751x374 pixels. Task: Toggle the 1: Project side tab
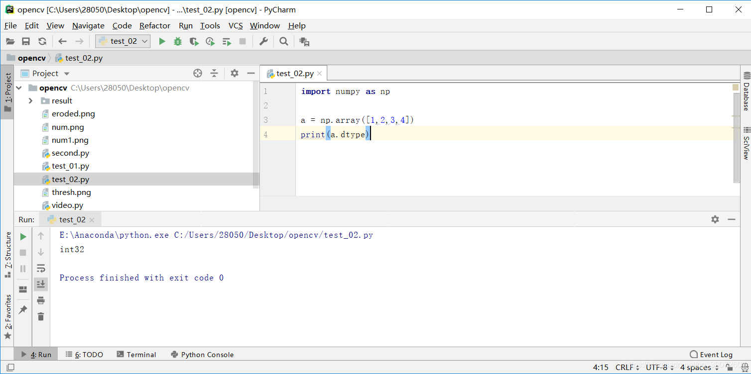tap(7, 92)
